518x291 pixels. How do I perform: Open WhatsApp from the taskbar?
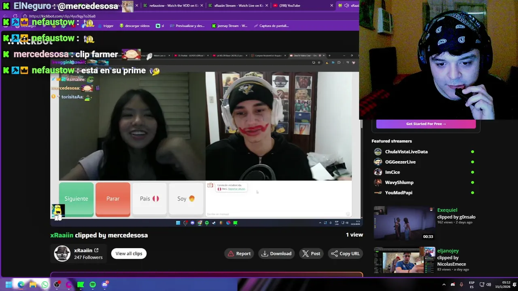45,285
